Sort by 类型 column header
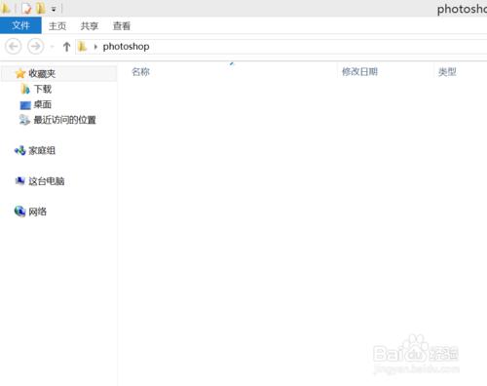 pyautogui.click(x=447, y=71)
